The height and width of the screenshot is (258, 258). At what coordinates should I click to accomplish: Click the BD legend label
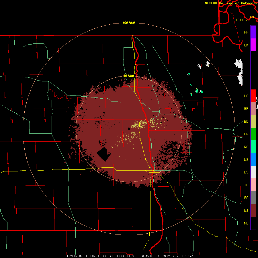coord(246,122)
